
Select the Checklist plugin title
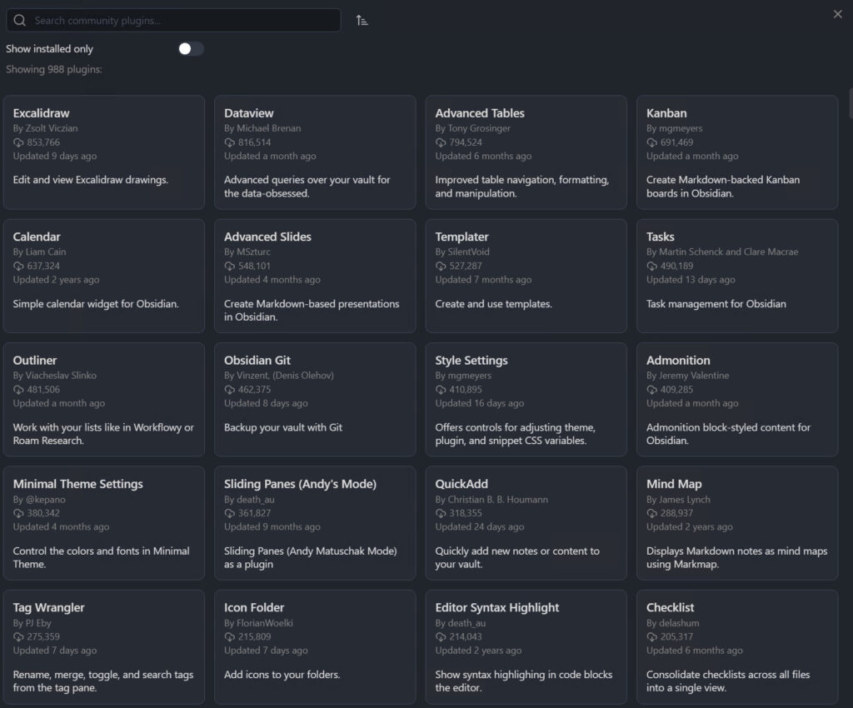pyautogui.click(x=671, y=607)
